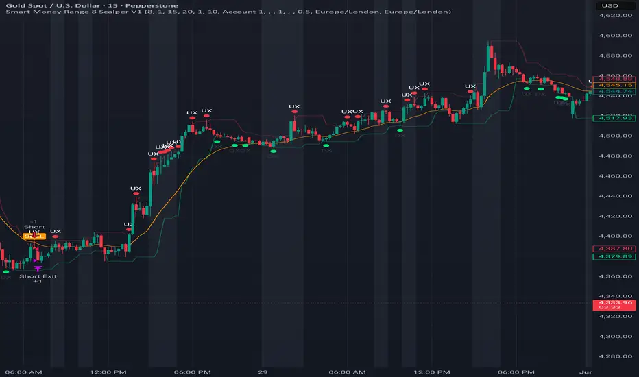Click the red 4,387.80 price tag

[614, 248]
